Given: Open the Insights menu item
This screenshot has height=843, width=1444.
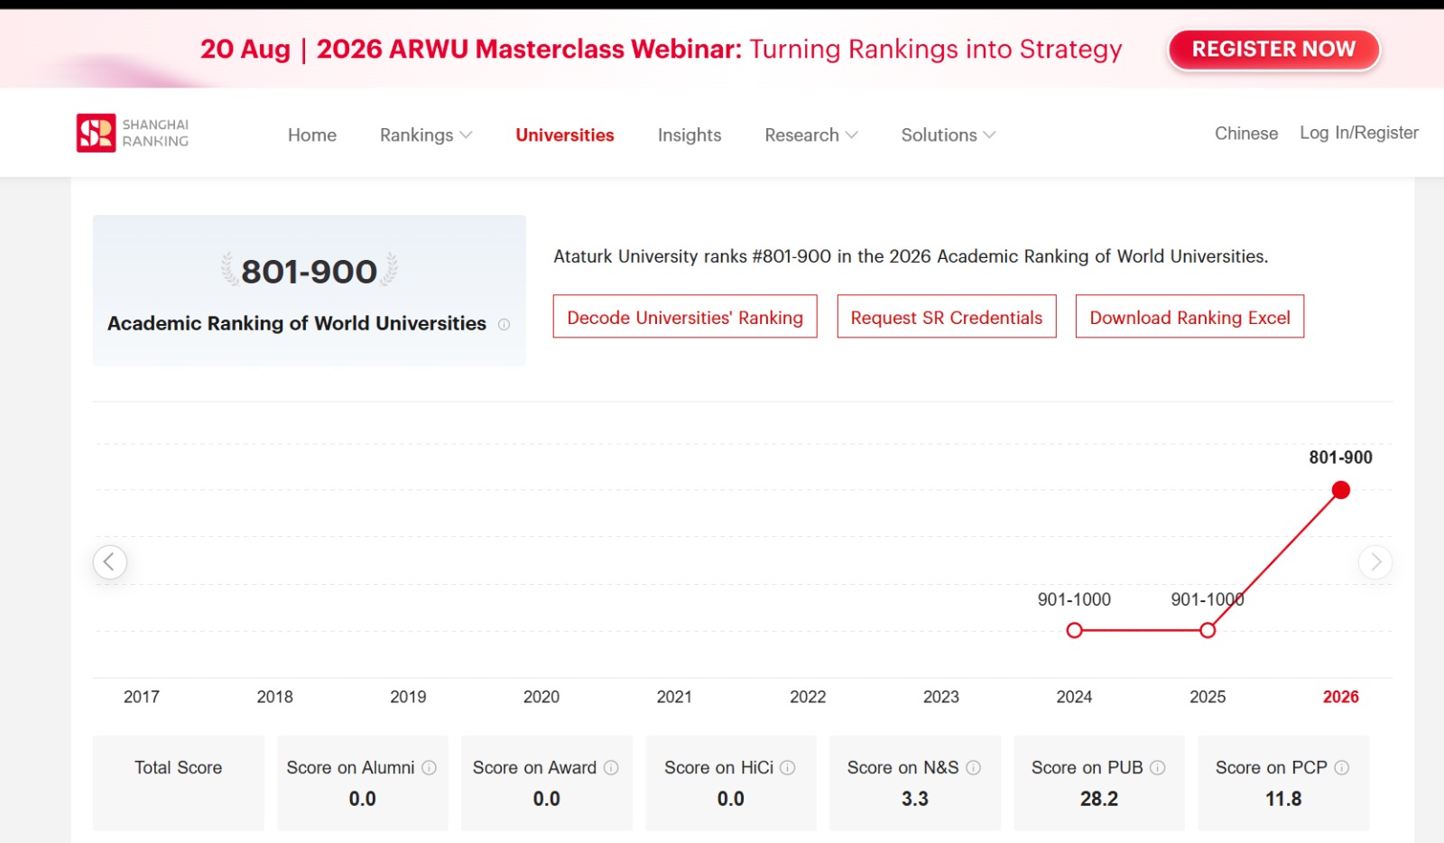Looking at the screenshot, I should coord(690,134).
